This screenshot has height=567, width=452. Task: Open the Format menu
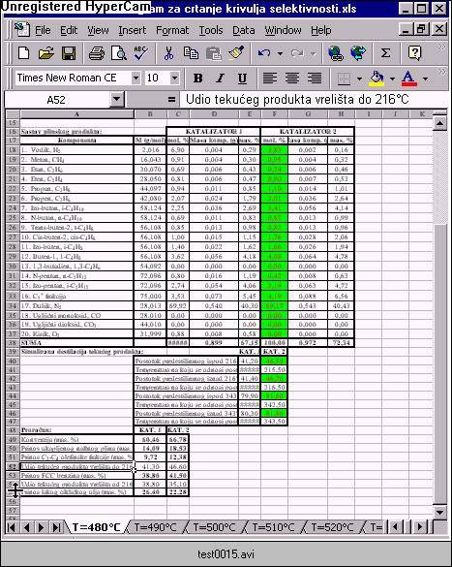tap(172, 30)
